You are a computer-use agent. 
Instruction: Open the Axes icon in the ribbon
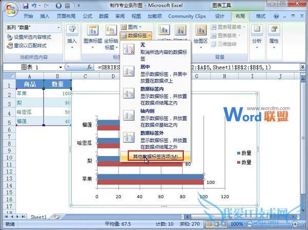coord(164,31)
